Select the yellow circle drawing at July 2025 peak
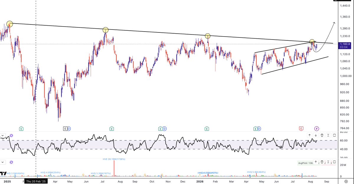 (x=106, y=30)
